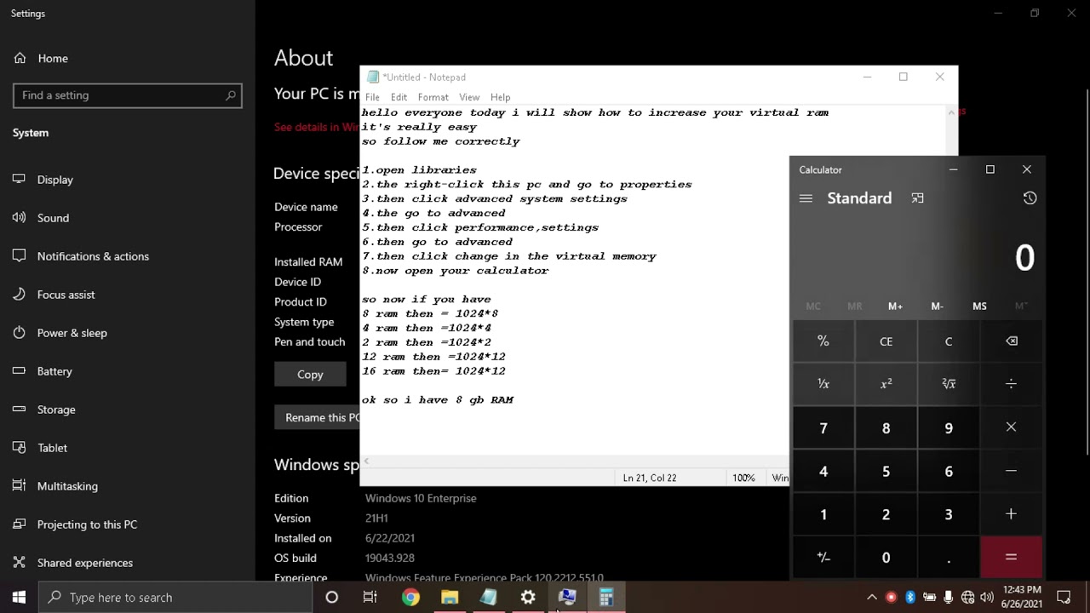Open the volume control in system tray
The image size is (1090, 613).
pyautogui.click(x=986, y=598)
